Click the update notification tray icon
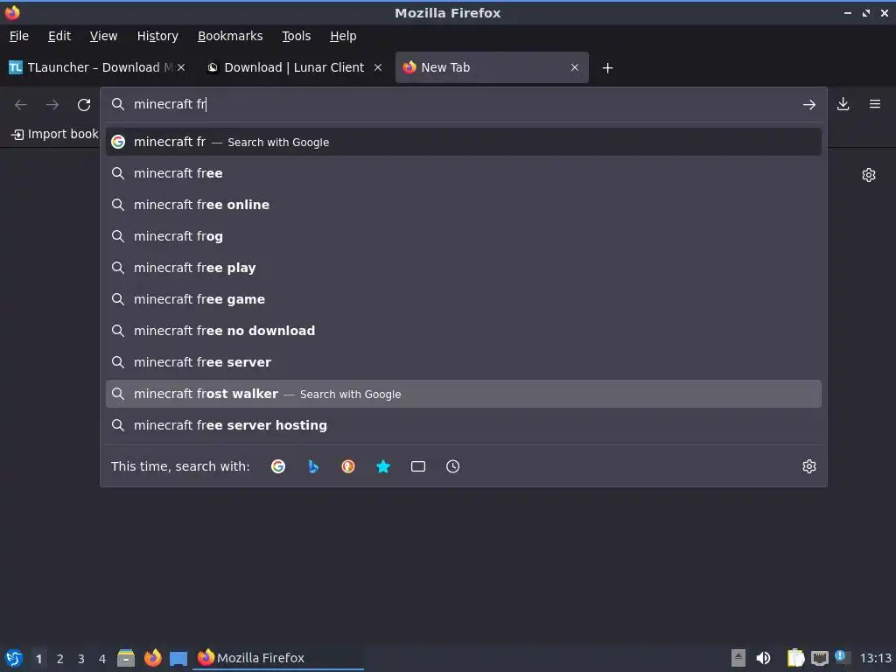This screenshot has height=672, width=896. [x=842, y=657]
